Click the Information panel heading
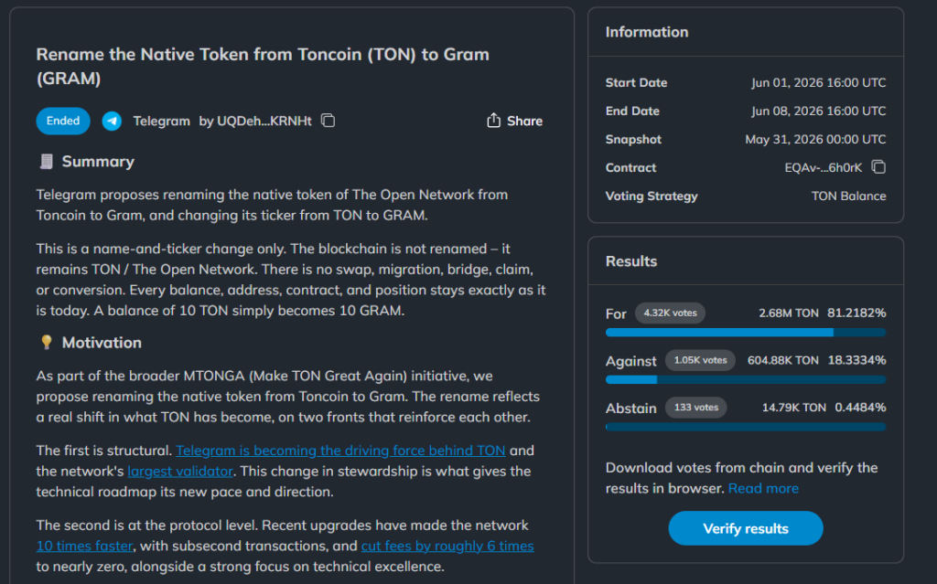This screenshot has width=937, height=584. tap(647, 32)
